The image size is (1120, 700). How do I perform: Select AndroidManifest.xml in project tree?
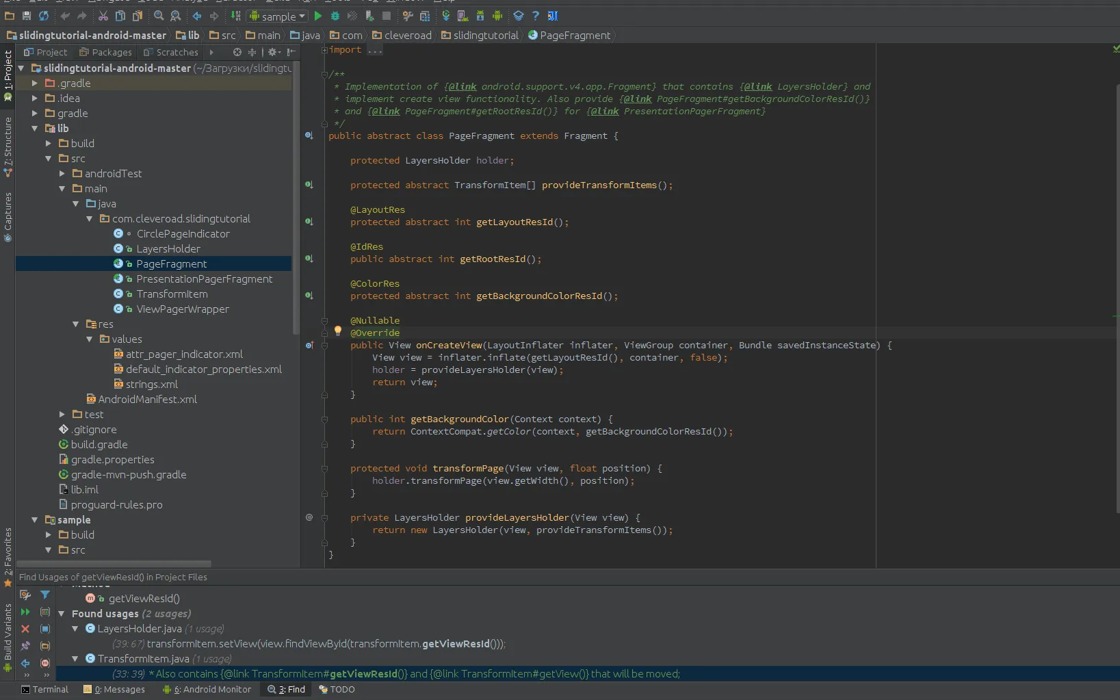(x=147, y=399)
